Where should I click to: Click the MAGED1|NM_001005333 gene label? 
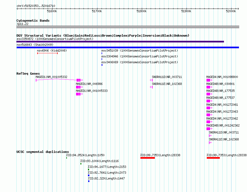92,91
